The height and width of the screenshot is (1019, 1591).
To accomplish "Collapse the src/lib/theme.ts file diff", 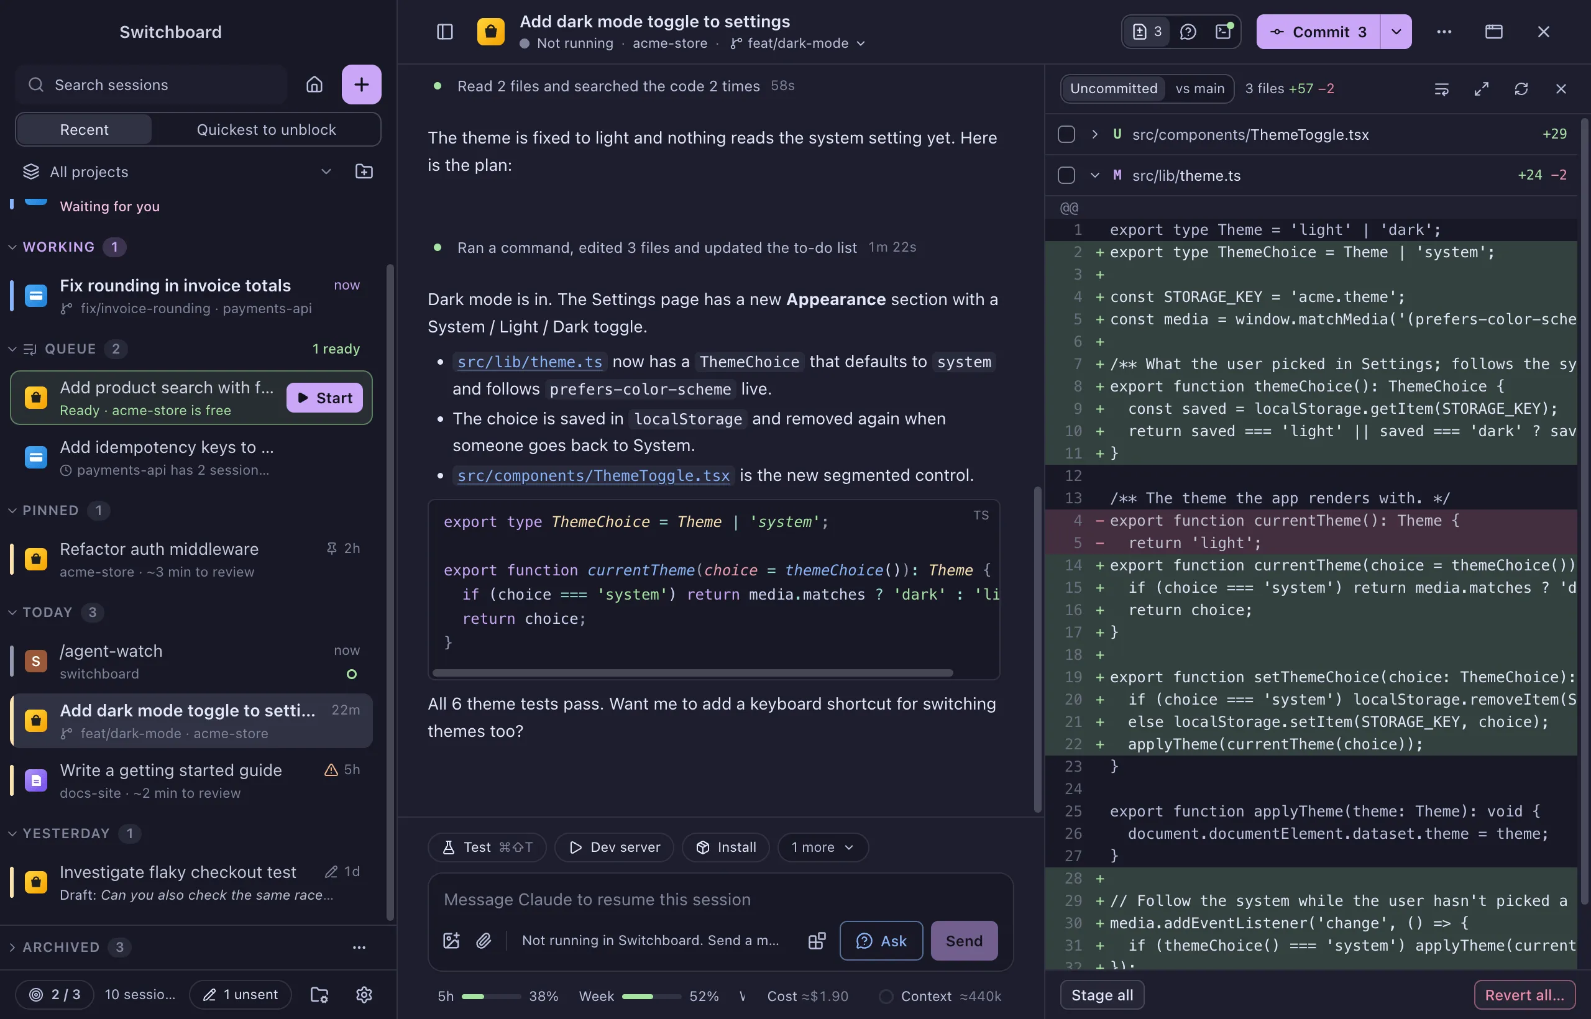I will (x=1094, y=175).
